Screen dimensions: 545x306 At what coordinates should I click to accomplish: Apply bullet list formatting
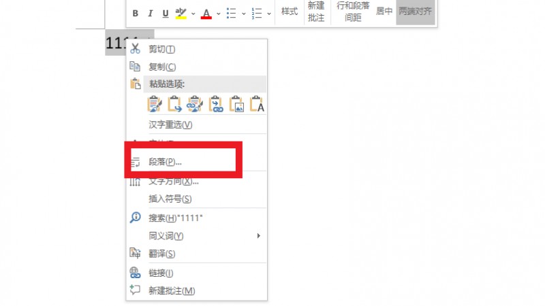pos(231,13)
